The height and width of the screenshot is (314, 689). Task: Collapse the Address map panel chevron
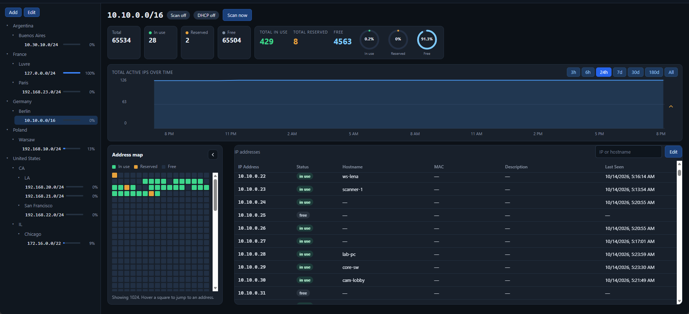(x=213, y=155)
